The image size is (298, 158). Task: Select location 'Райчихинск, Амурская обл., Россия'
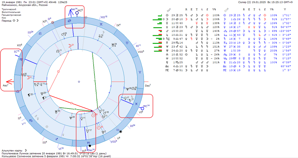pos(24,5)
